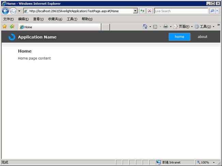Click the red Stop loading icon
The image size is (222, 166).
click(x=150, y=11)
